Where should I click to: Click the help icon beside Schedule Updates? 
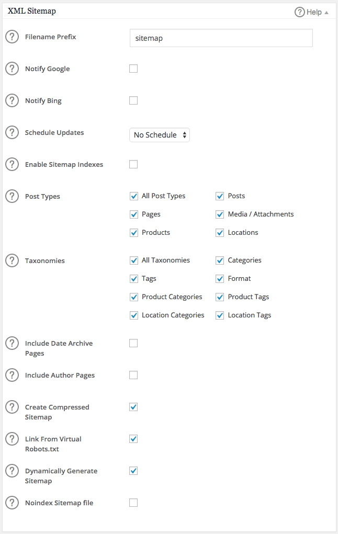pos(12,132)
